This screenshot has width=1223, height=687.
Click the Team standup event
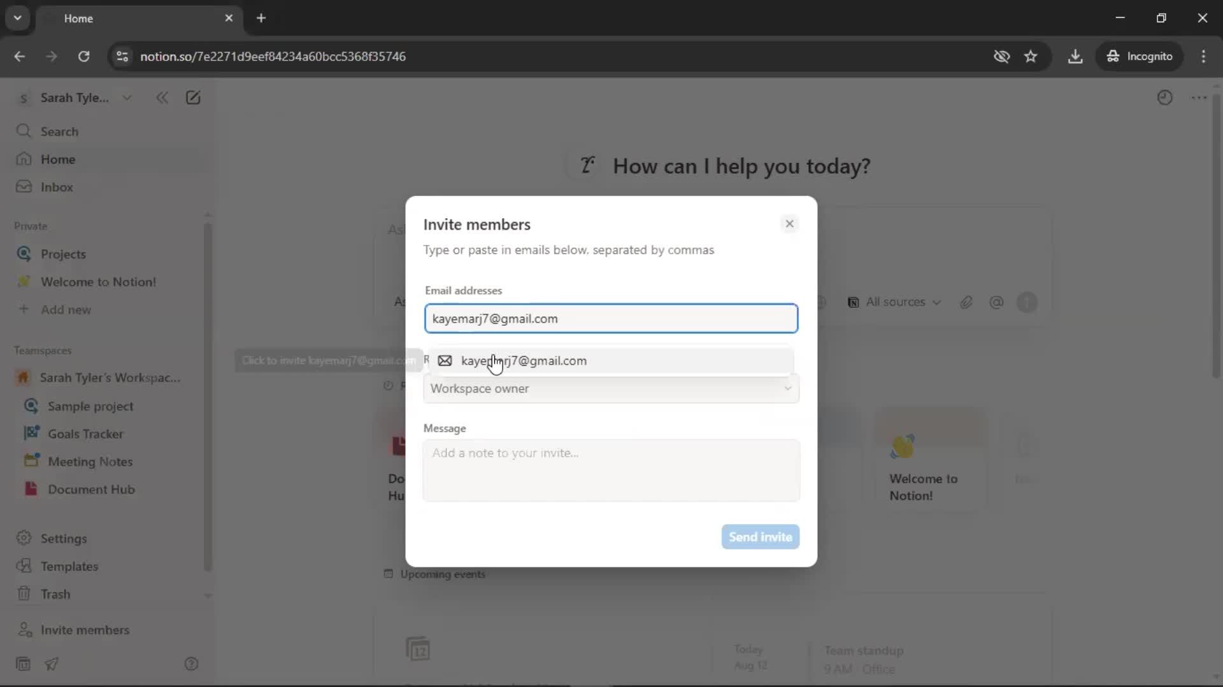[x=864, y=659]
